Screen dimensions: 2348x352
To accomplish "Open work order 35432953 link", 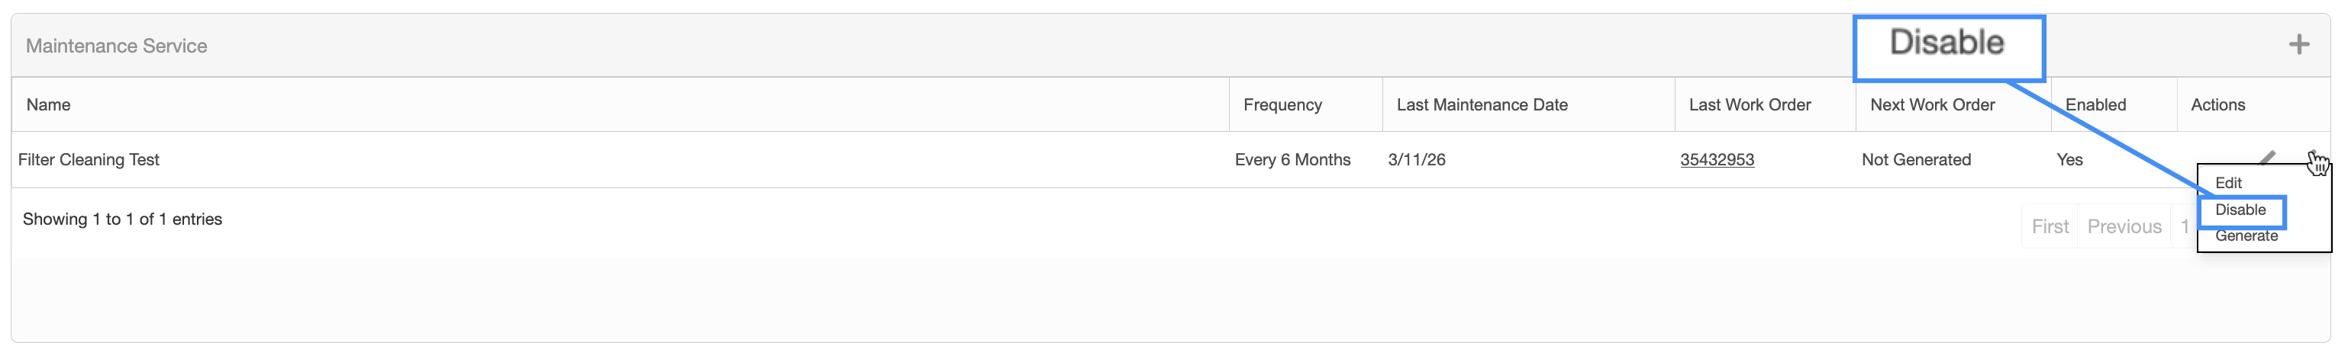I will coord(1716,160).
